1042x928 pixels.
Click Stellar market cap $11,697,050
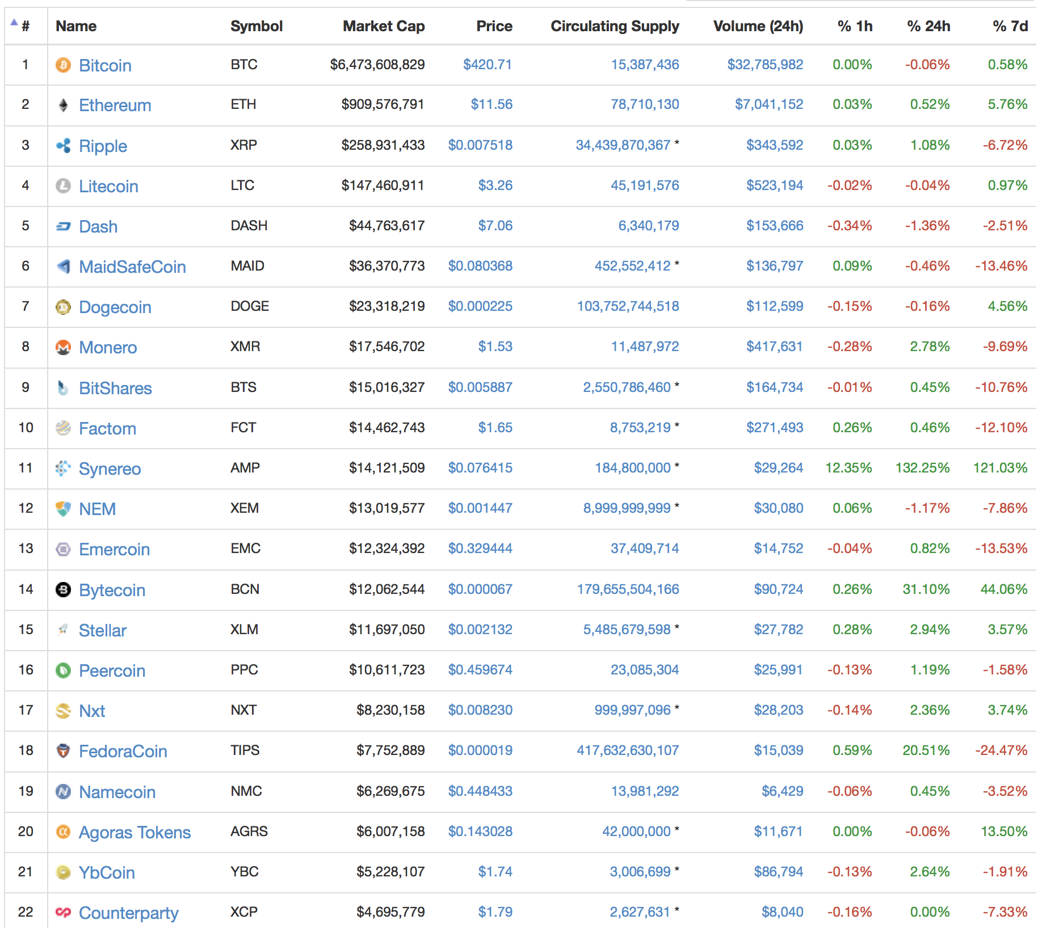387,629
